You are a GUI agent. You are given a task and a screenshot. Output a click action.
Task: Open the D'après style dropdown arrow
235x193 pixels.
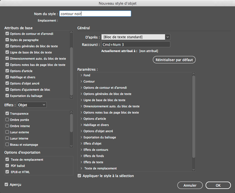tap(167, 37)
